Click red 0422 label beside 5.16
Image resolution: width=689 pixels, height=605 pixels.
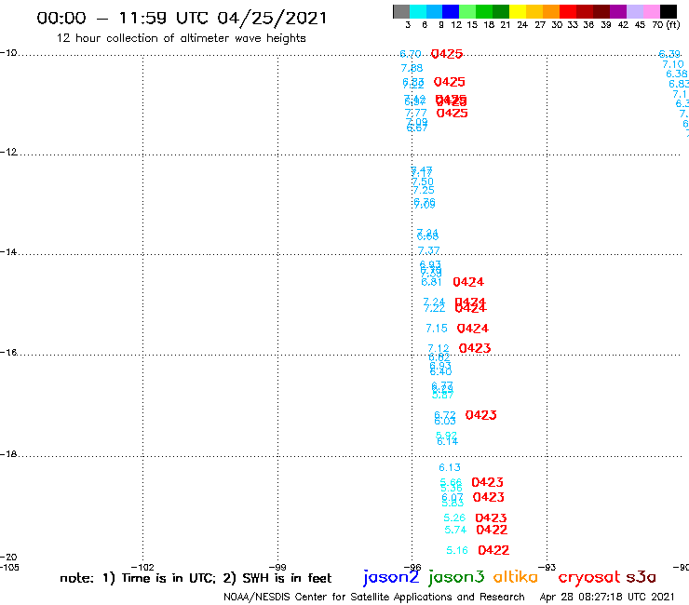tap(493, 550)
